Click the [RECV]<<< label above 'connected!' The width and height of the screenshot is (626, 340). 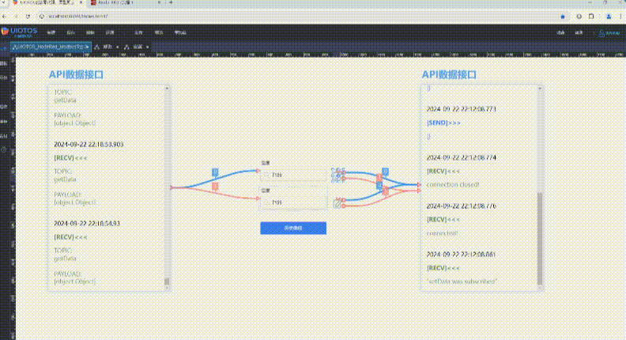click(443, 220)
